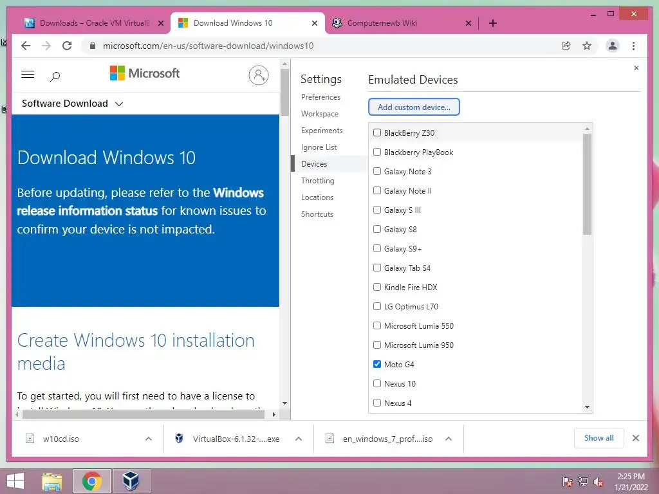Open options for w10cd.iso download
The width and height of the screenshot is (659, 494).
[x=149, y=439]
